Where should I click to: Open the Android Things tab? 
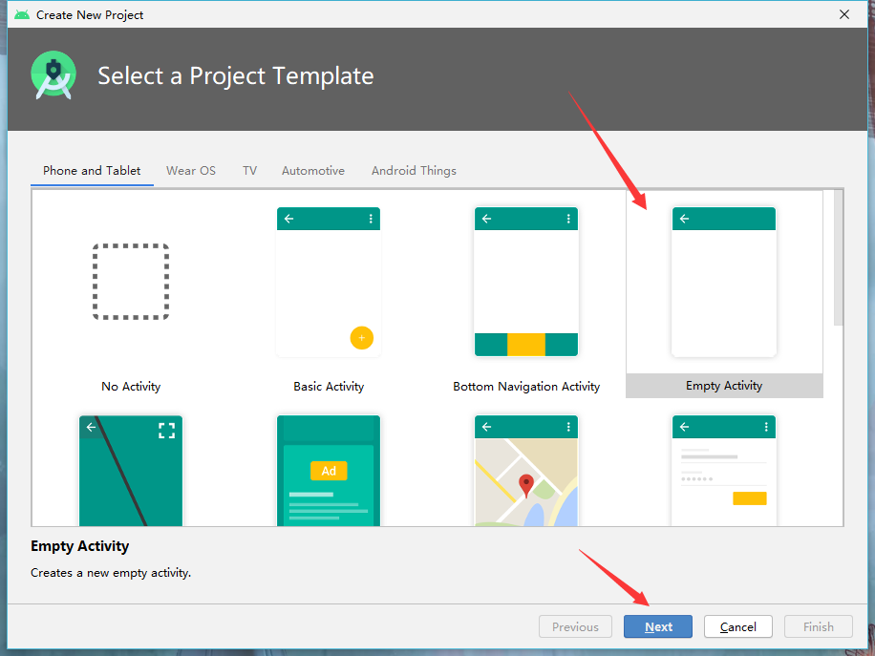tap(414, 171)
